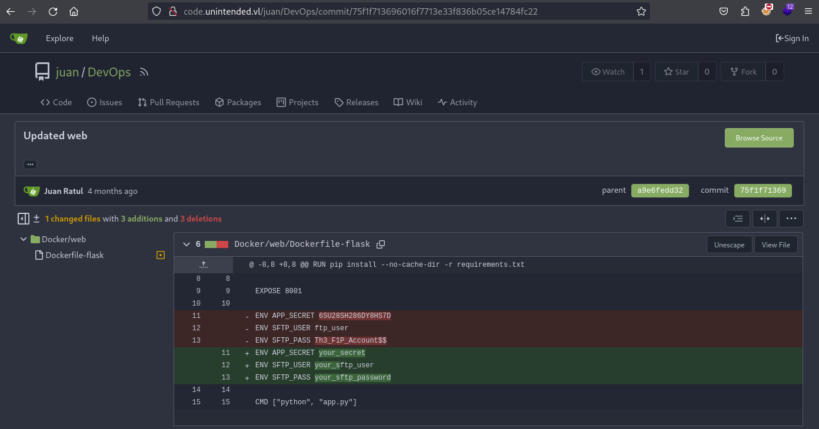
Task: Click Sign In
Action: click(x=792, y=38)
